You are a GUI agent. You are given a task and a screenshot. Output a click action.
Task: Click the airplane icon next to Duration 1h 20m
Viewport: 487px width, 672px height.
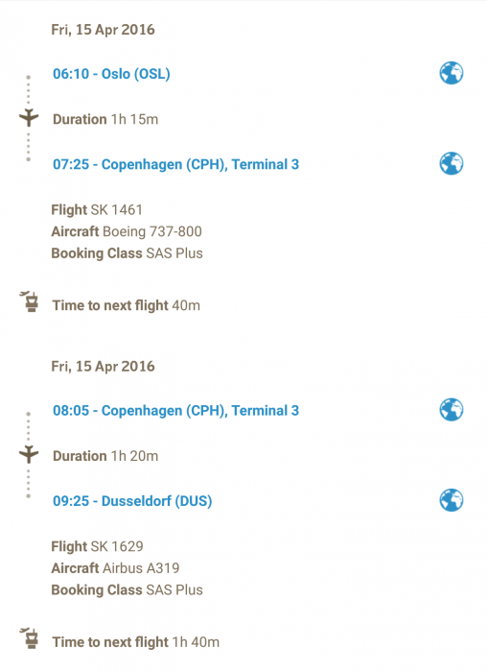pyautogui.click(x=29, y=454)
